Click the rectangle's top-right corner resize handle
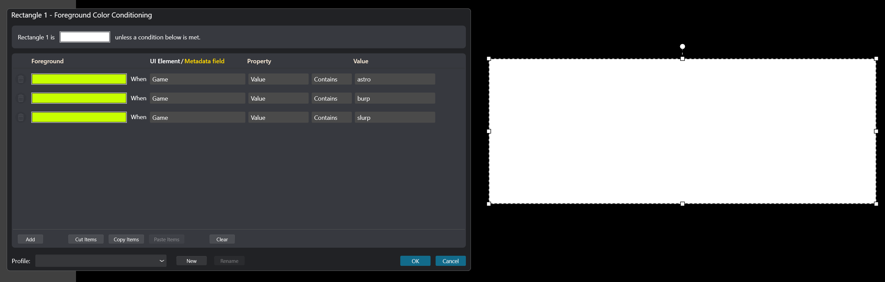This screenshot has height=282, width=885. click(x=876, y=59)
